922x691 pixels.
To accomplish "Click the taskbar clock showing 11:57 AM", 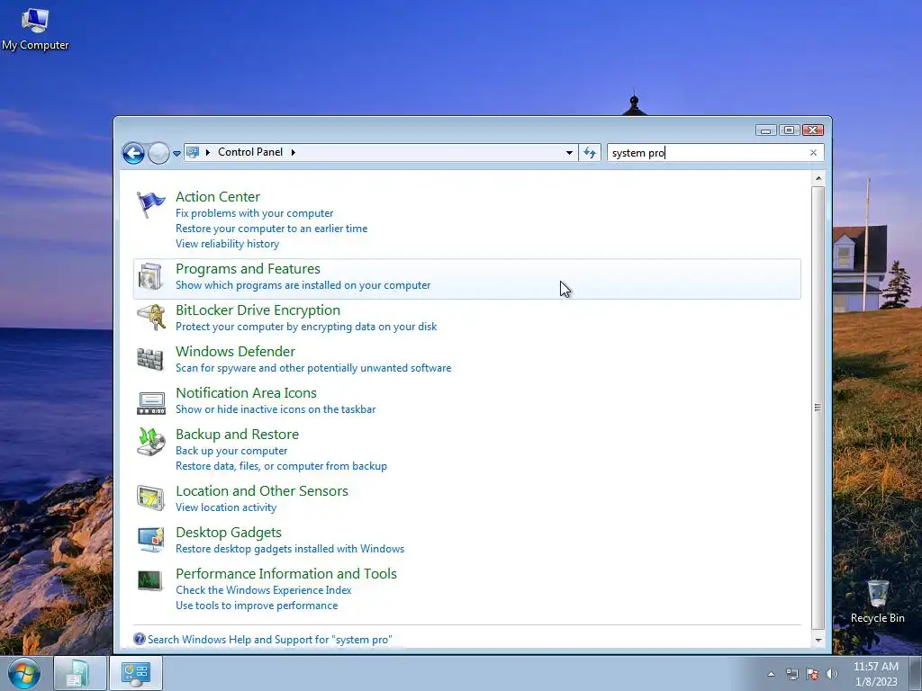I will click(x=875, y=674).
